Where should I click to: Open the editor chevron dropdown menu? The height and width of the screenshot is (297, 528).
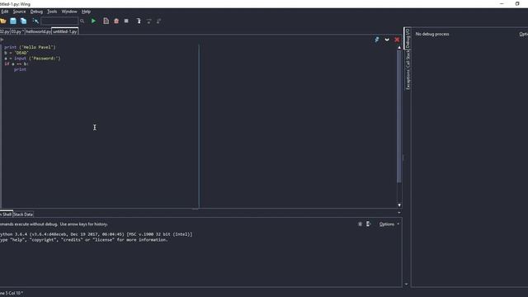point(387,40)
